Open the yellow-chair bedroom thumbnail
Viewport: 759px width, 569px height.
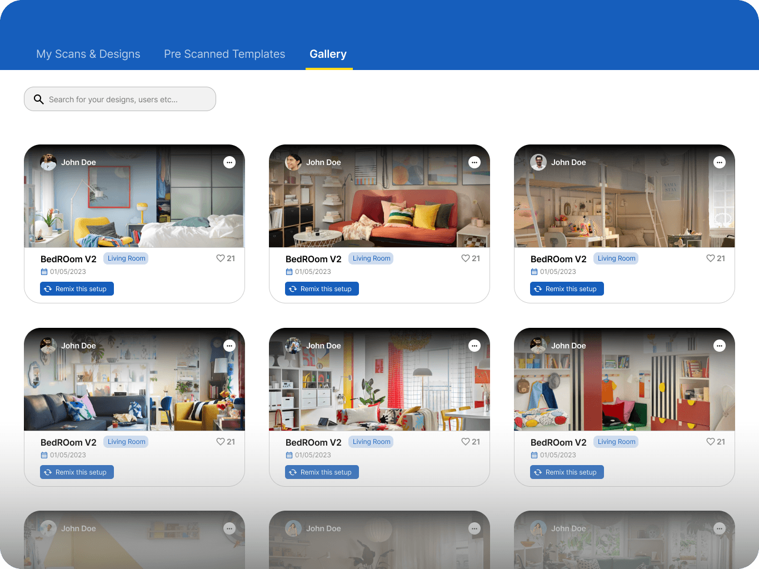tap(134, 196)
